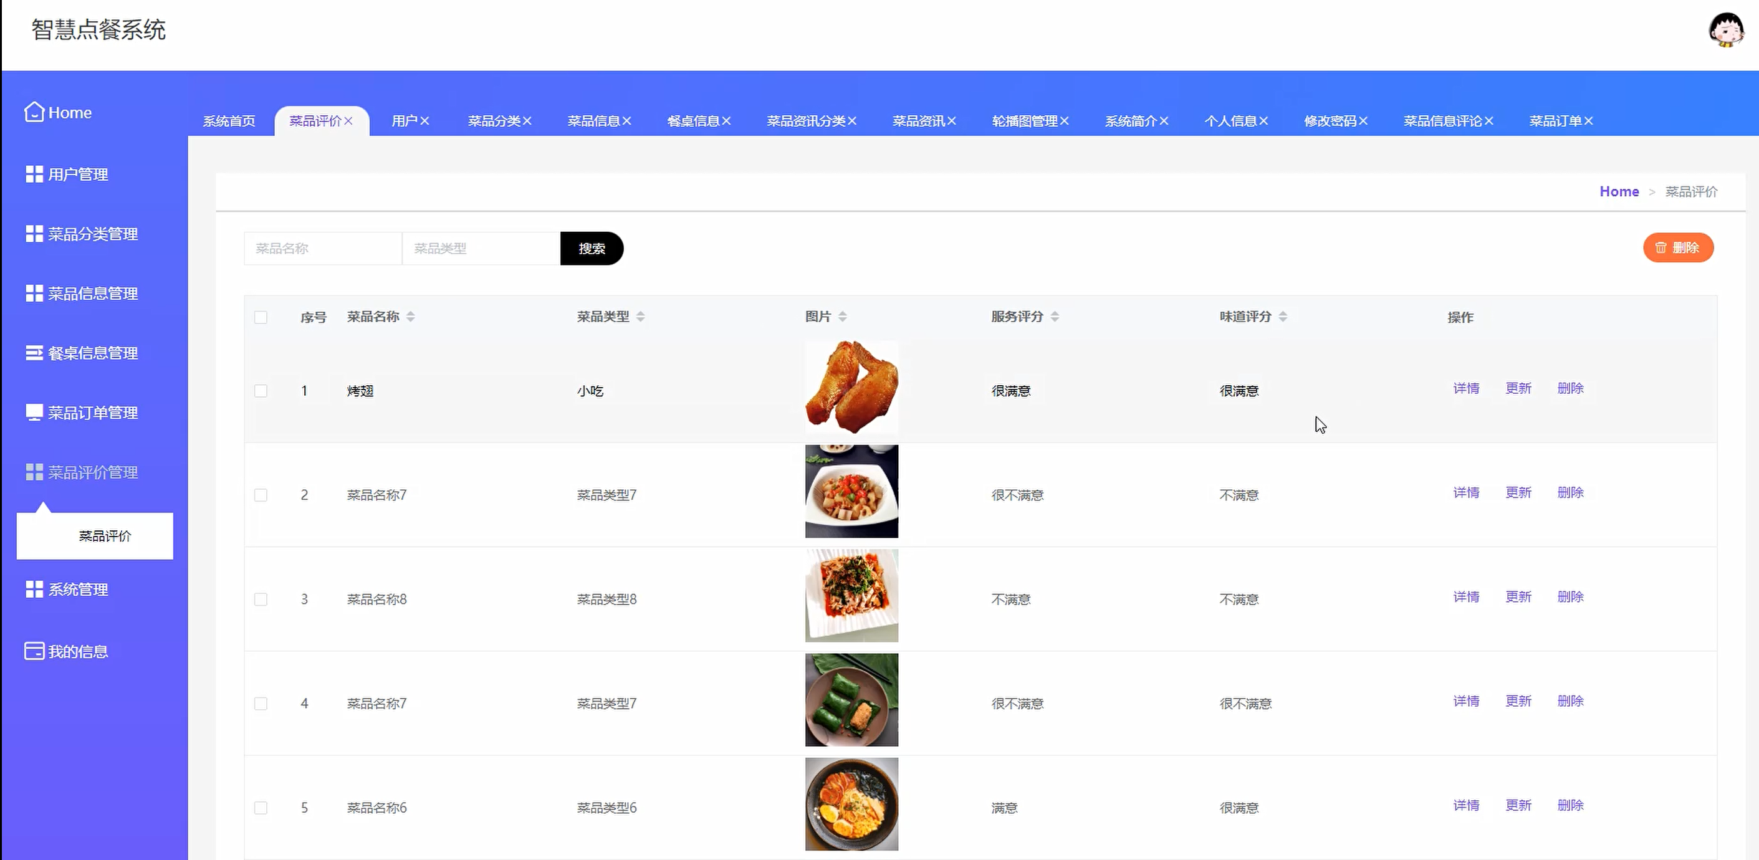Switch to the 菜品订单 tab
The width and height of the screenshot is (1759, 860).
coord(1556,121)
